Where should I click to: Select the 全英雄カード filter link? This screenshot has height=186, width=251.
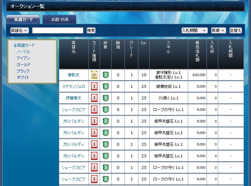[24, 45]
